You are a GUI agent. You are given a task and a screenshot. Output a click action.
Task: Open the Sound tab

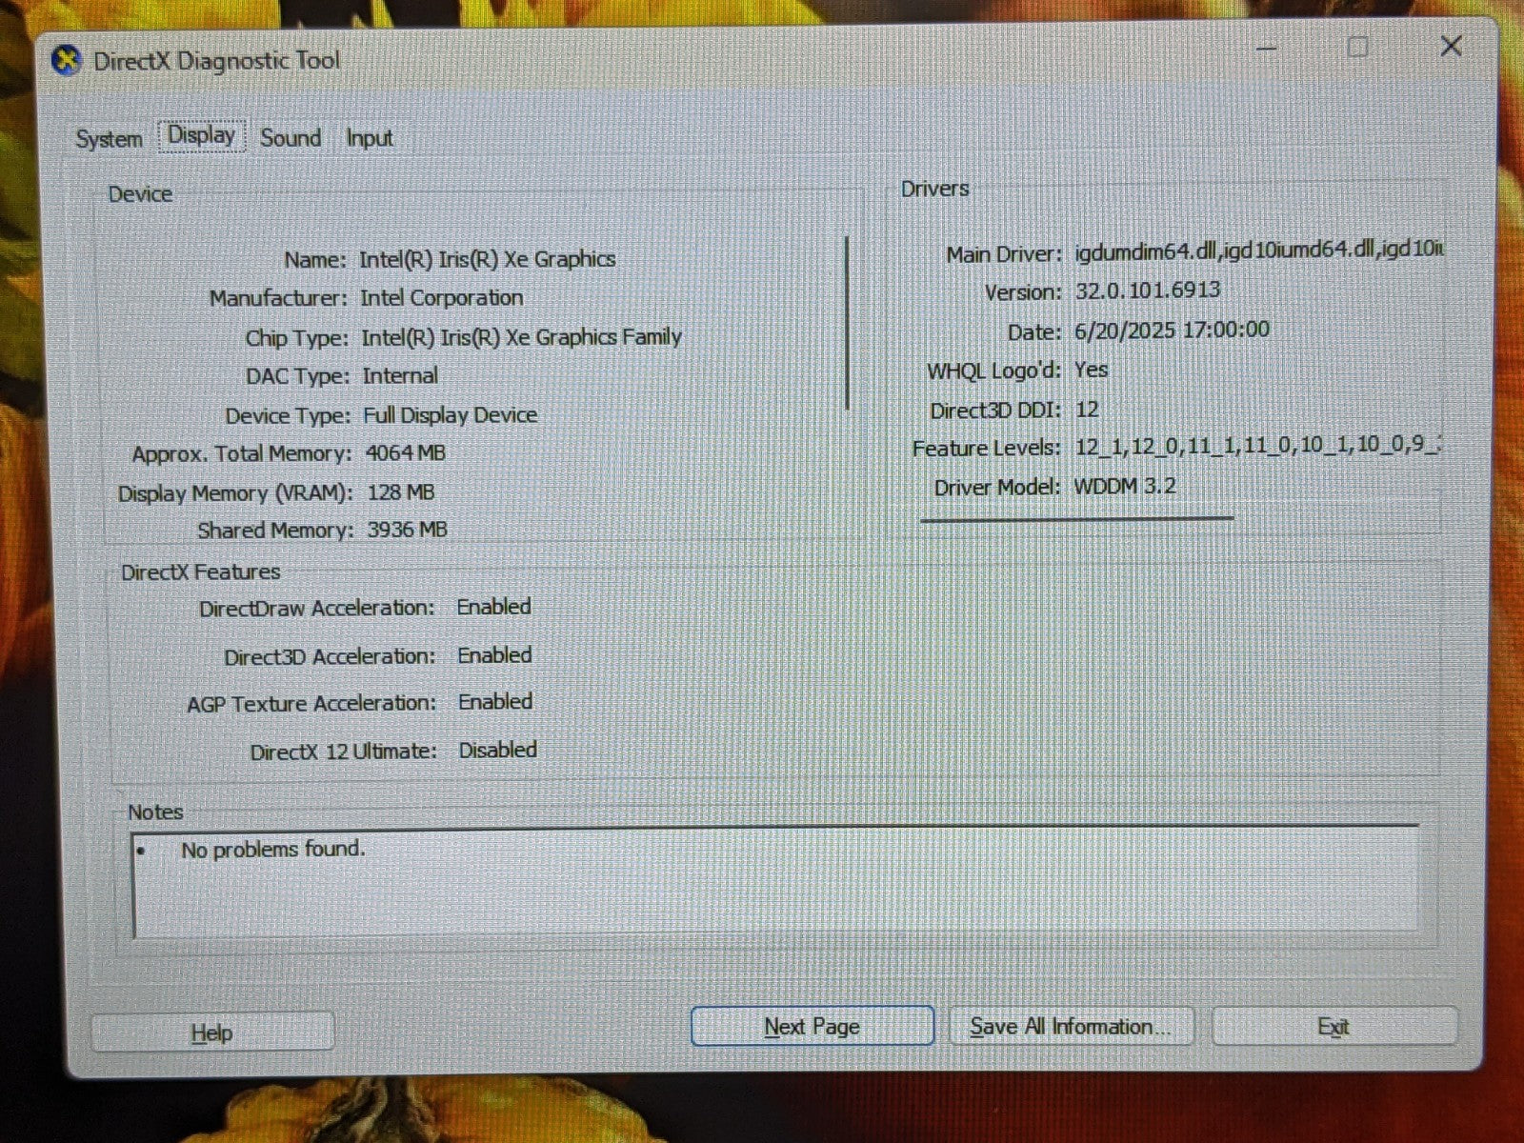(291, 138)
